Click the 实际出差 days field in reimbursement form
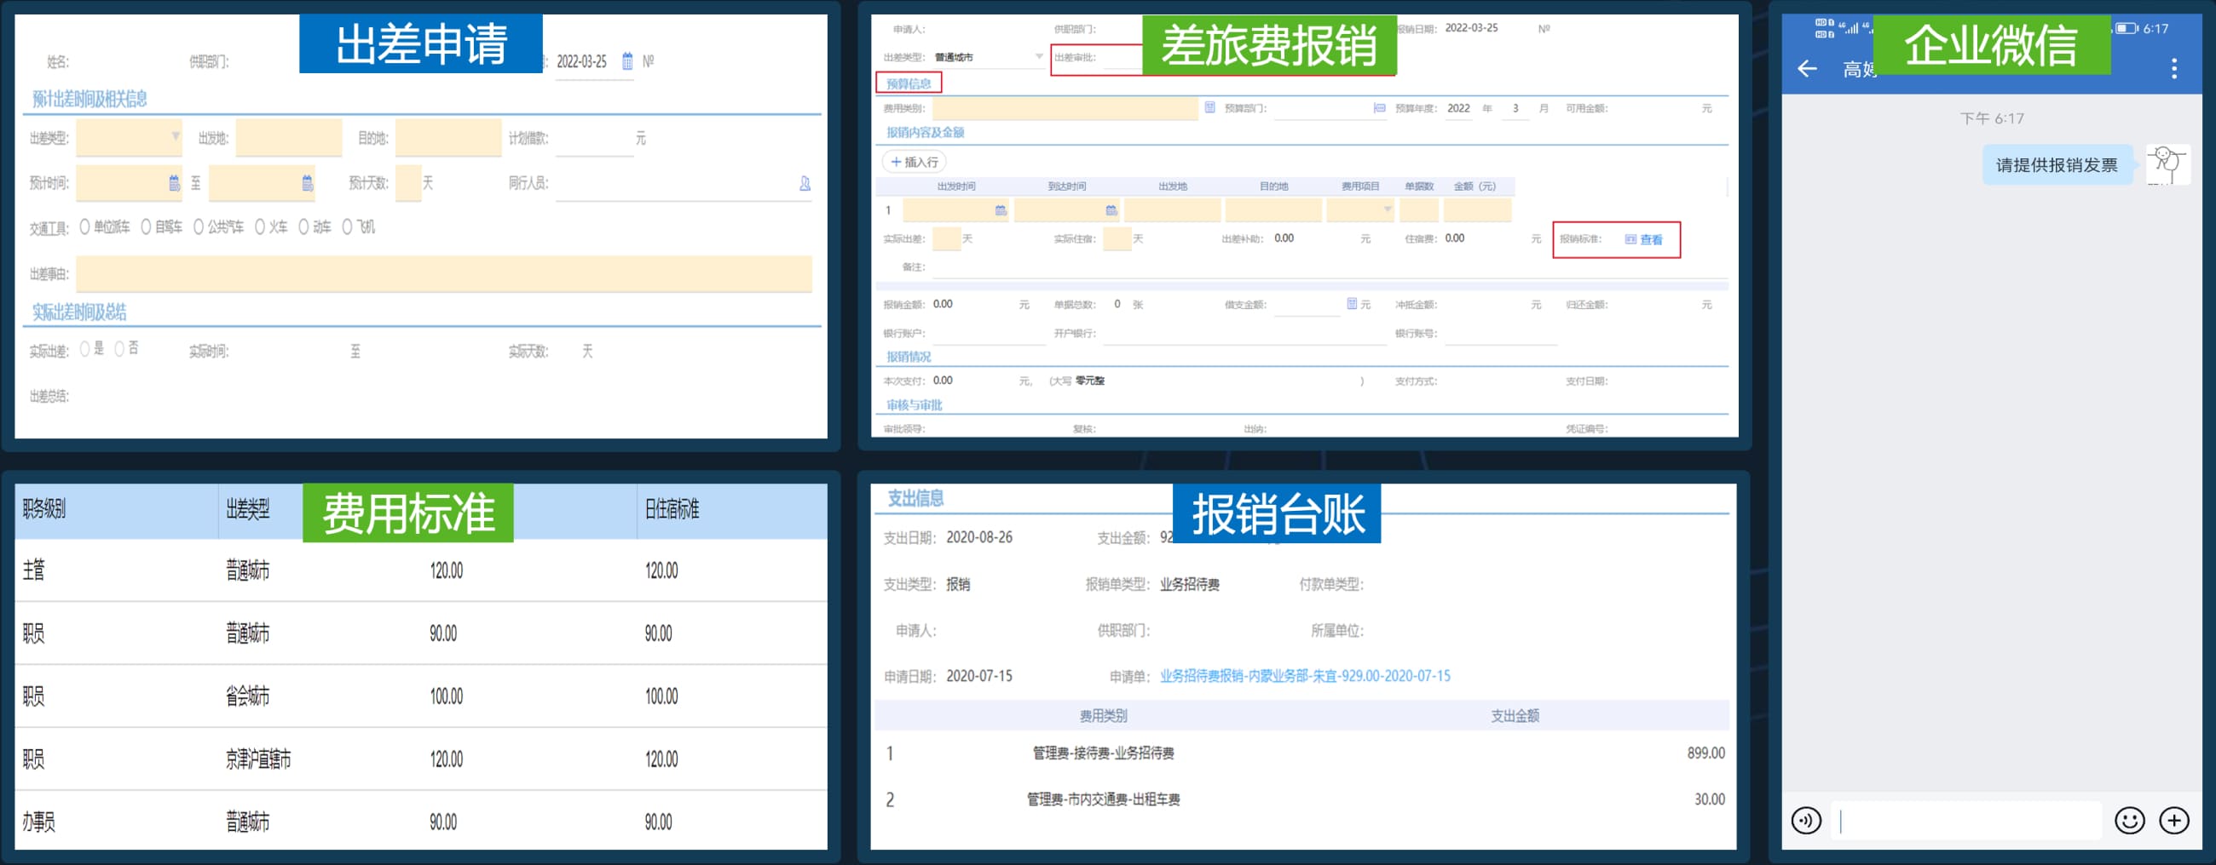Viewport: 2216px width, 865px height. tap(946, 238)
